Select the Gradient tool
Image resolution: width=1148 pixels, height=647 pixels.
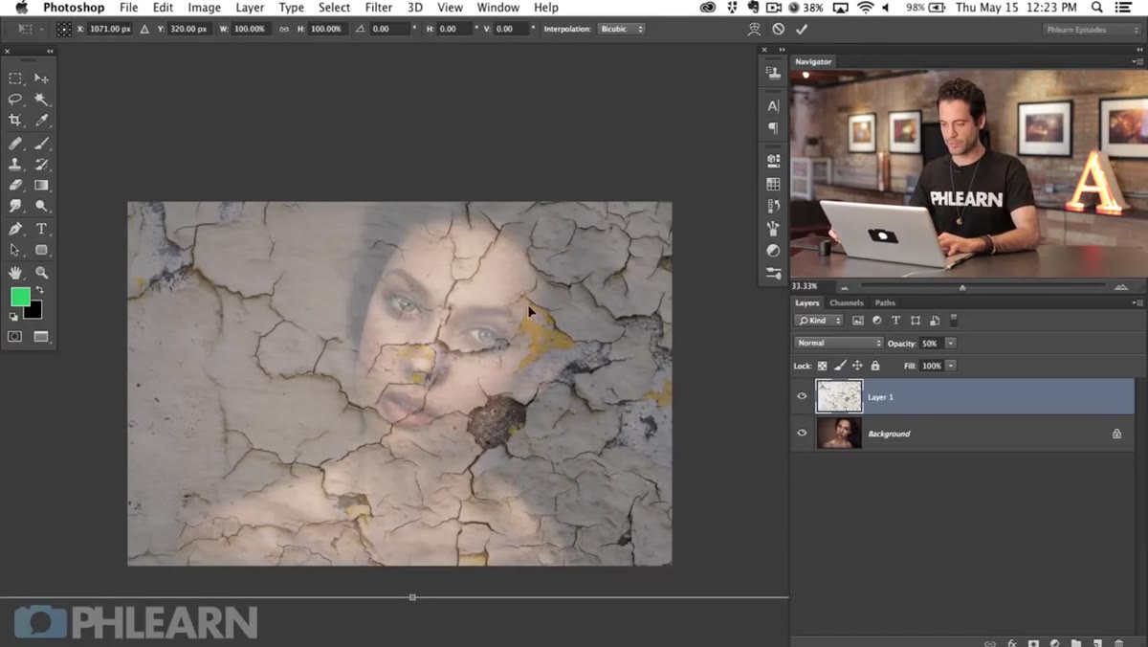point(41,186)
